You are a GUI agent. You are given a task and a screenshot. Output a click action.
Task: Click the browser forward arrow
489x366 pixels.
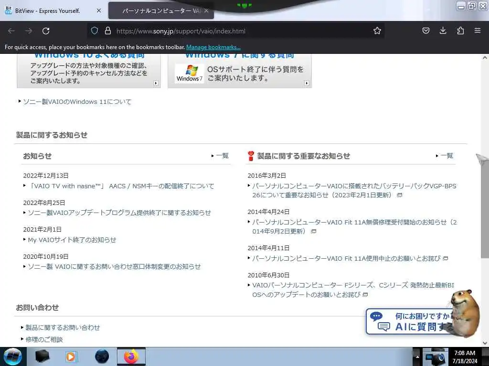29,31
